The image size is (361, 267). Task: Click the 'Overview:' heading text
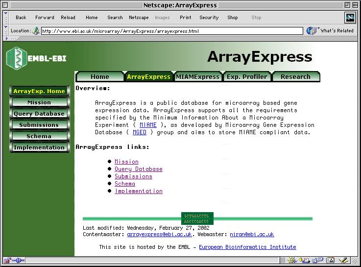(93, 88)
